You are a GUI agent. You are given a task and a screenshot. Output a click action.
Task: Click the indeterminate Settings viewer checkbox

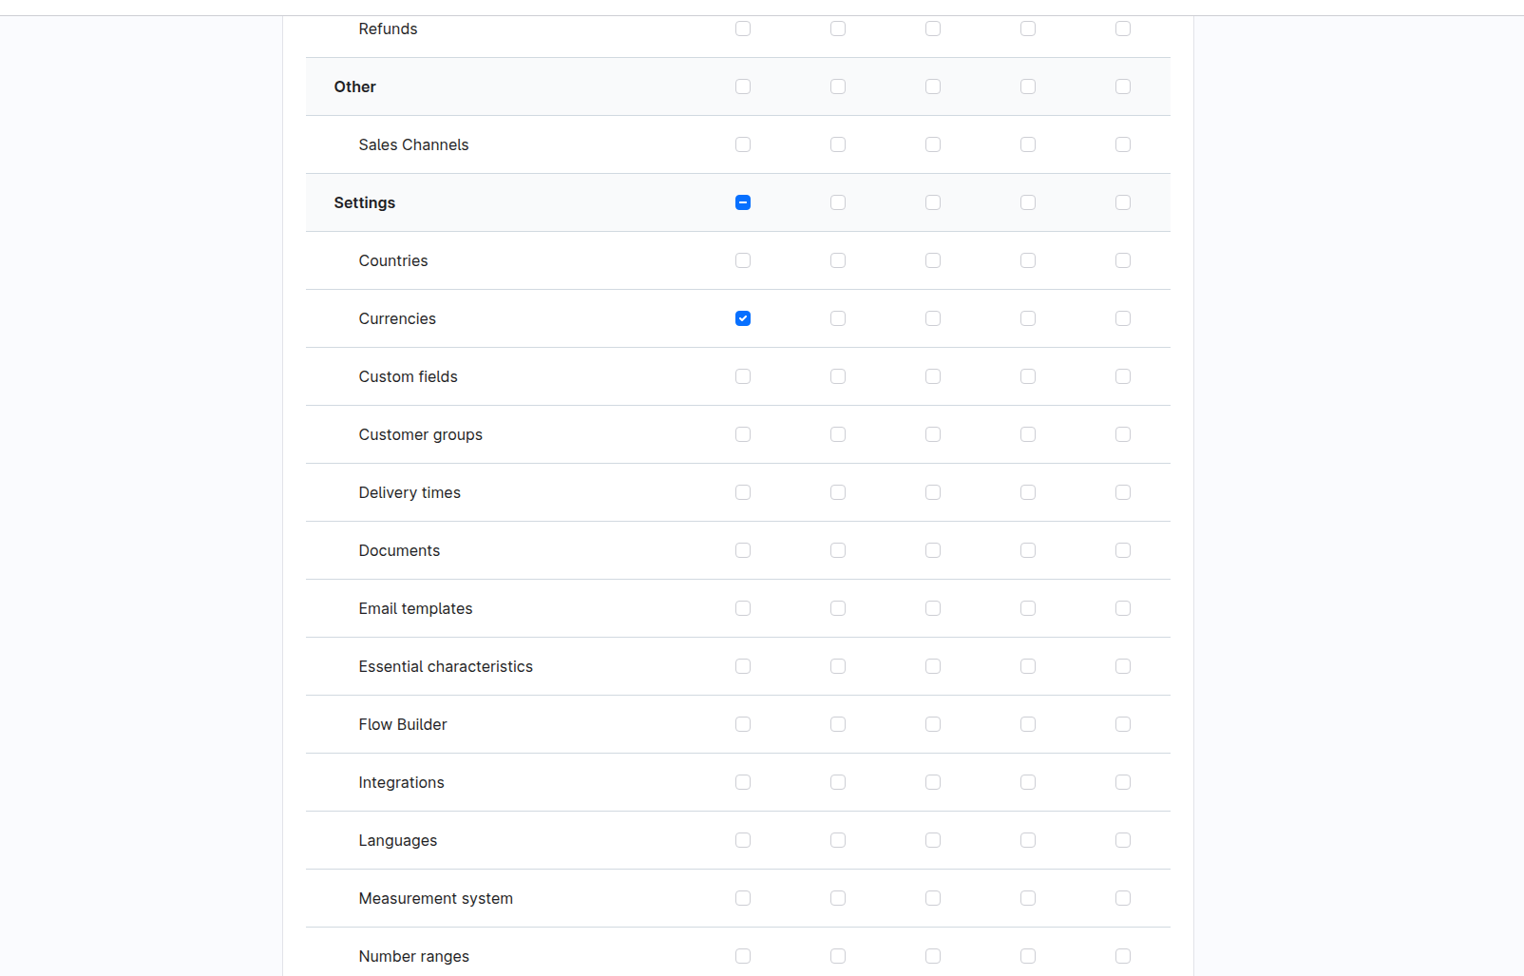coord(743,202)
